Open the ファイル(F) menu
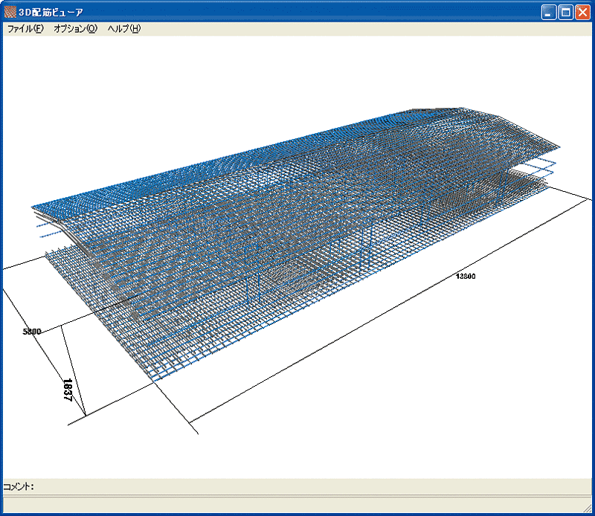The height and width of the screenshot is (516, 595). point(25,28)
